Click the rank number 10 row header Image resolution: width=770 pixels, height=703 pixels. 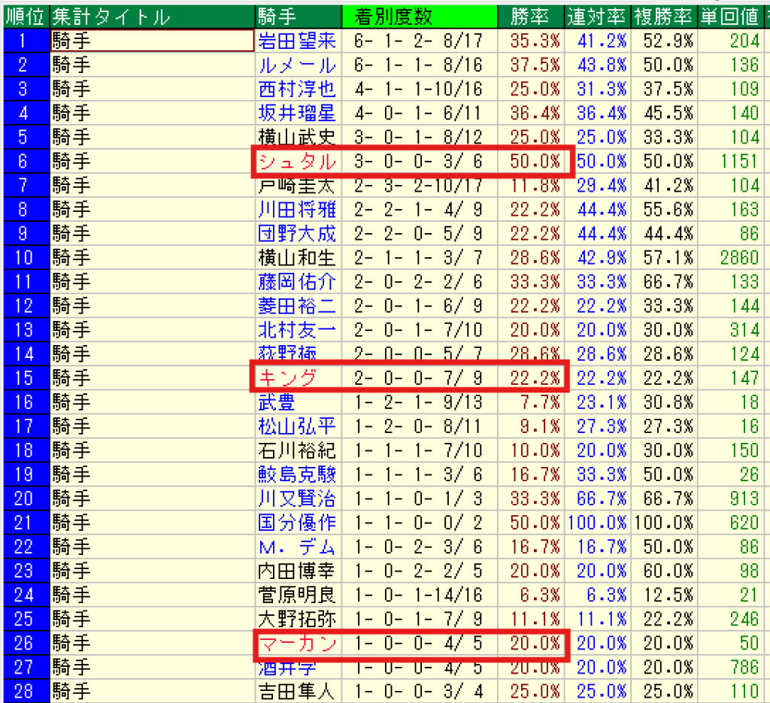tap(25, 257)
